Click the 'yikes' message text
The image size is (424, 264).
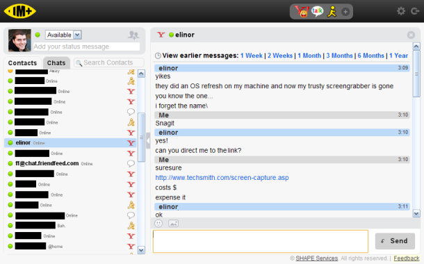[163, 76]
